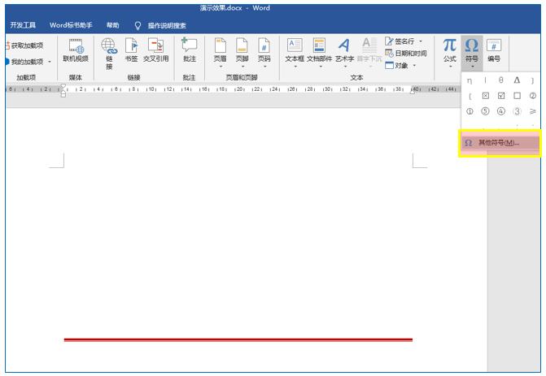Click the Tell Me lightbulb icon
546x376 pixels.
[x=138, y=25]
